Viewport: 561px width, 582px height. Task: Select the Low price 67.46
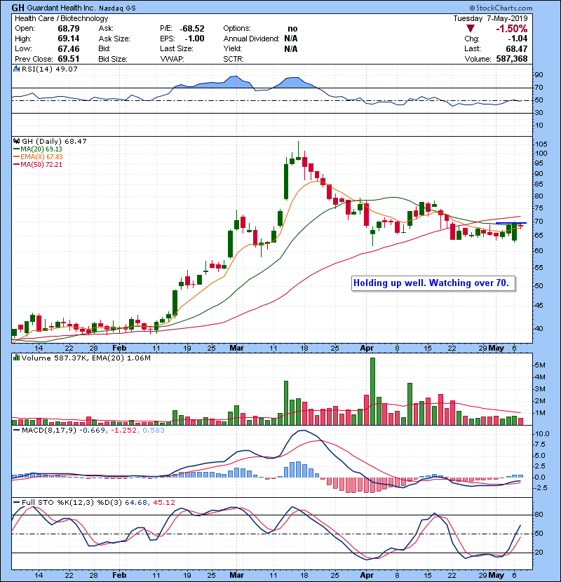[x=69, y=48]
